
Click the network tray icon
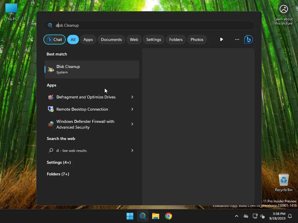(255, 216)
